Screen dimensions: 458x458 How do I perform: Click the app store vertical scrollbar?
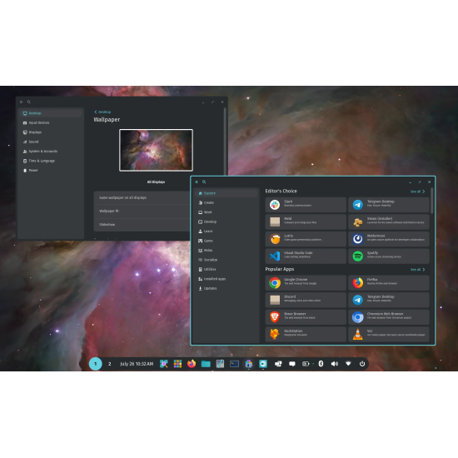pyautogui.click(x=431, y=201)
